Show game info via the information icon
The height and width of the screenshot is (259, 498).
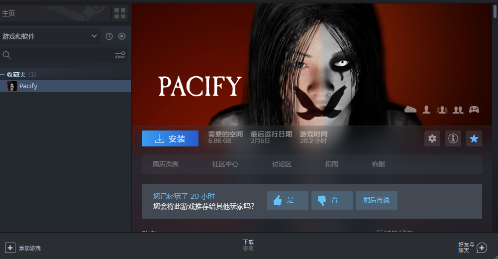click(453, 138)
